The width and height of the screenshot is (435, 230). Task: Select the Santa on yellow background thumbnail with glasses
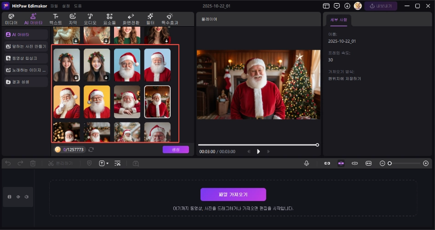tap(97, 102)
